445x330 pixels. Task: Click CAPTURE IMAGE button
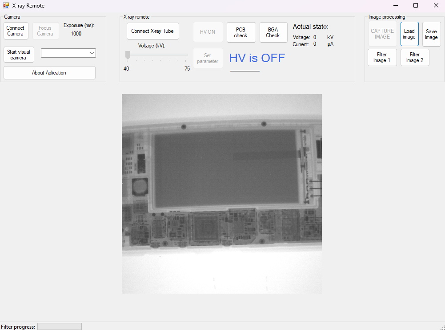(382, 34)
